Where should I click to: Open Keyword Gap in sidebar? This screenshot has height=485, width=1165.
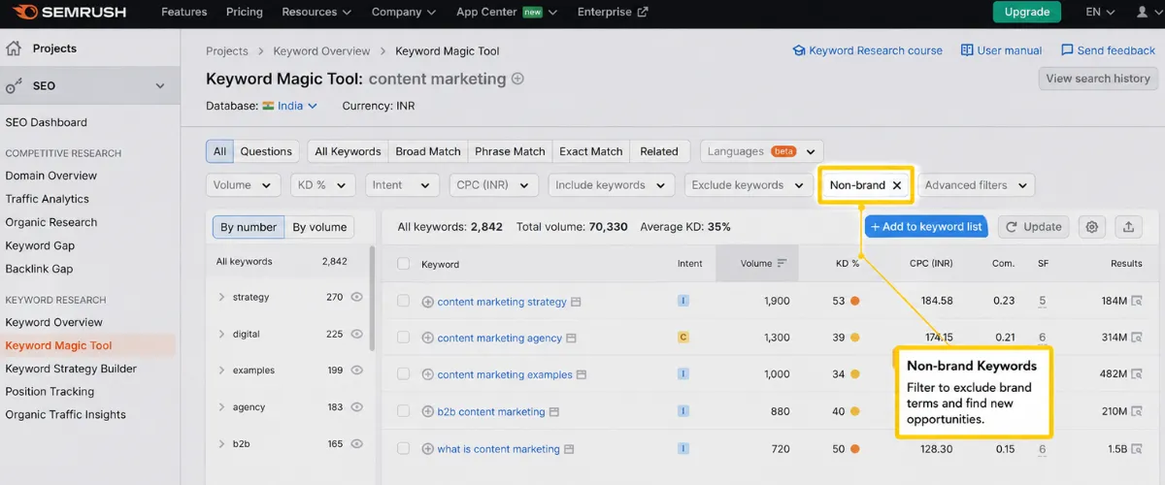click(40, 245)
